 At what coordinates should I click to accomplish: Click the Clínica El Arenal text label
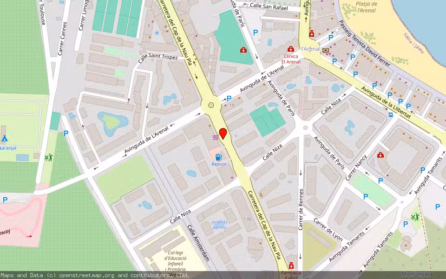pyautogui.click(x=291, y=59)
